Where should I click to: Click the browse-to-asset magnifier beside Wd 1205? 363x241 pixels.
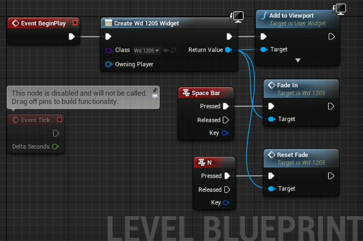173,50
